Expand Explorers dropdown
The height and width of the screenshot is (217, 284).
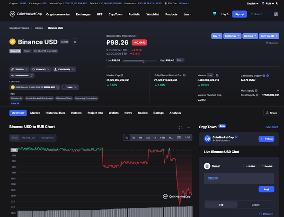click(x=41, y=69)
